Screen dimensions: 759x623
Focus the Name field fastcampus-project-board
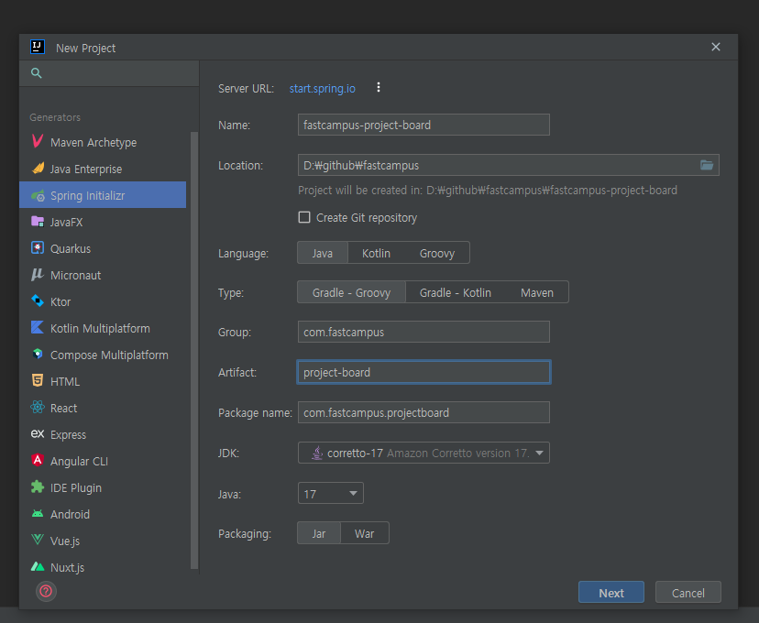tap(423, 125)
